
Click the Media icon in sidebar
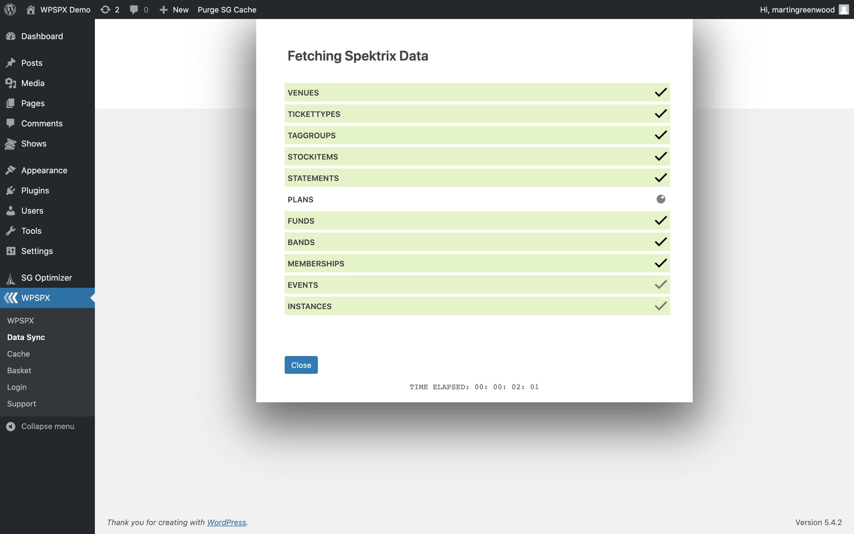(11, 83)
